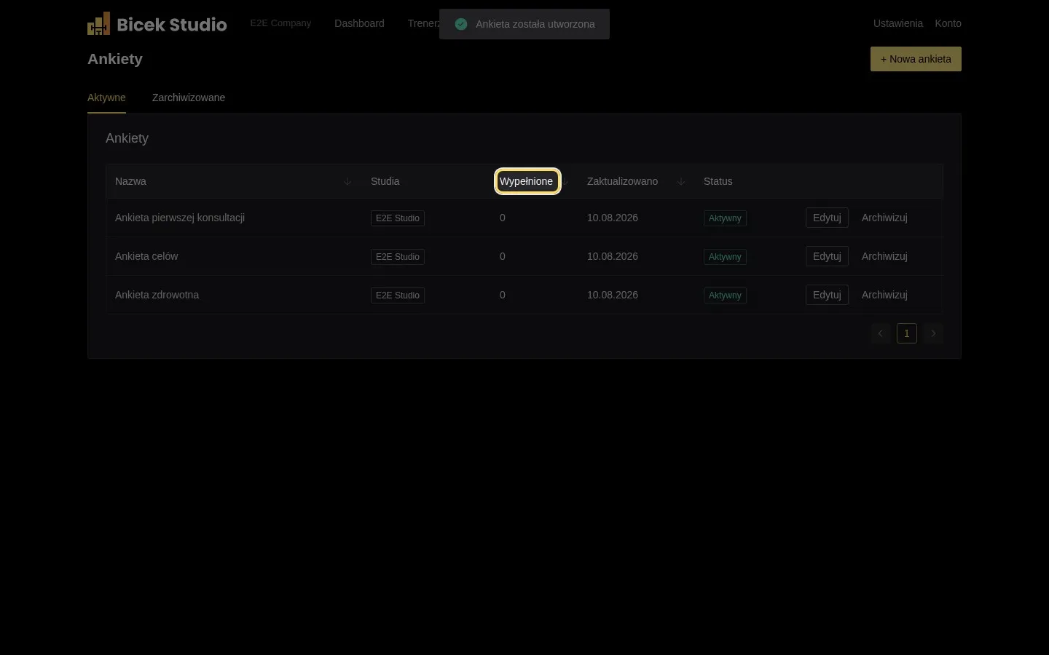Sort by Zaktualizowano using its arrow icon

pos(681,181)
